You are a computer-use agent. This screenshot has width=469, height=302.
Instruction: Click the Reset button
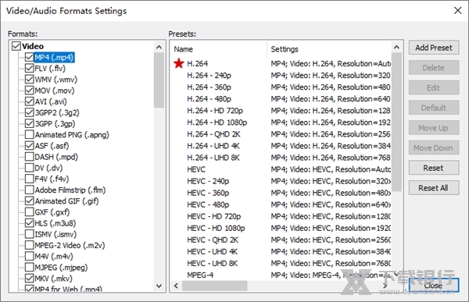coord(434,168)
